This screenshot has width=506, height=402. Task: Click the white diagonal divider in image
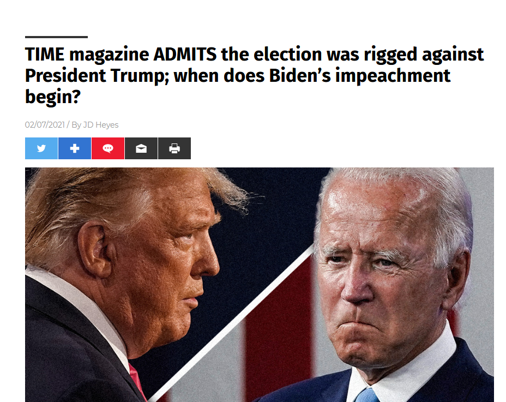(x=229, y=326)
